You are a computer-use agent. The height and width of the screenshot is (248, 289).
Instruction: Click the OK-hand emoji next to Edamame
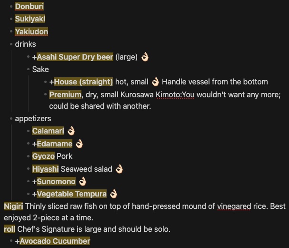click(x=79, y=144)
